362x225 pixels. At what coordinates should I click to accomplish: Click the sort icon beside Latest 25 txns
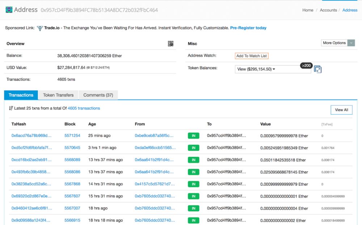coord(11,108)
